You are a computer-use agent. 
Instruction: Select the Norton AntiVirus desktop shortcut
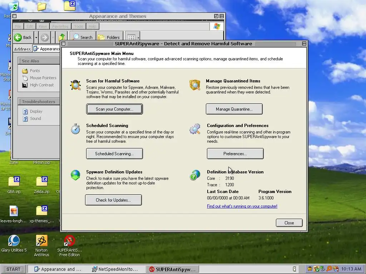tap(41, 246)
